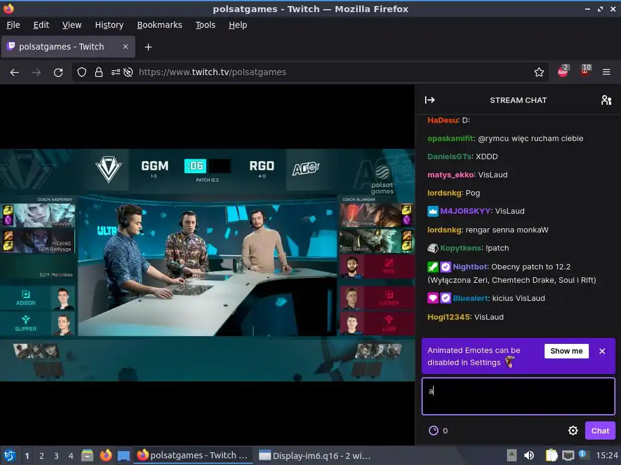Click username M4JORSKYY in chat
Viewport: 621px width, 465px height.
(465, 211)
